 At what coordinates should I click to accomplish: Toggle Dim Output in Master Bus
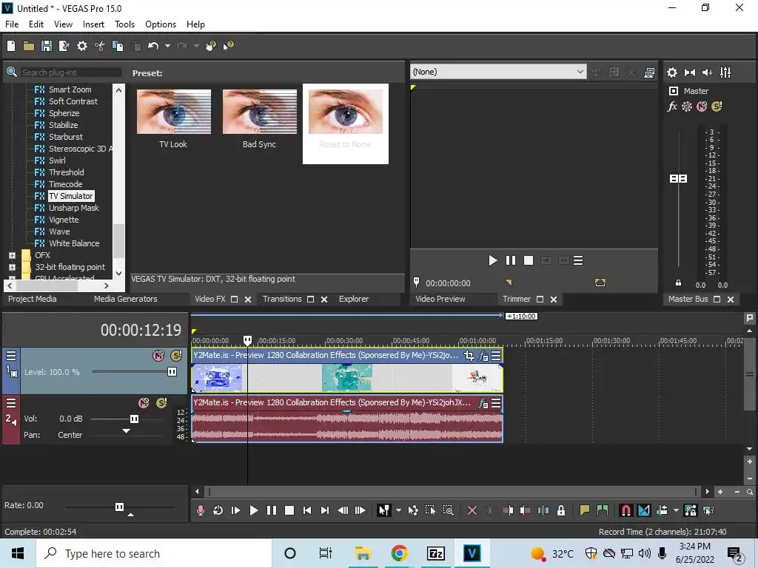707,72
